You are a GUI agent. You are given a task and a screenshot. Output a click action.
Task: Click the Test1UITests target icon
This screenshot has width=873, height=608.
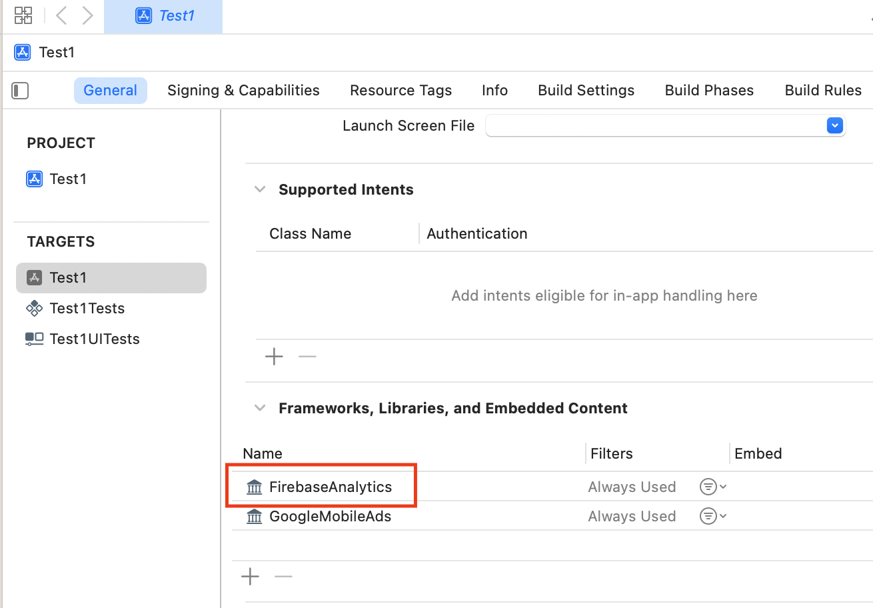tap(34, 339)
